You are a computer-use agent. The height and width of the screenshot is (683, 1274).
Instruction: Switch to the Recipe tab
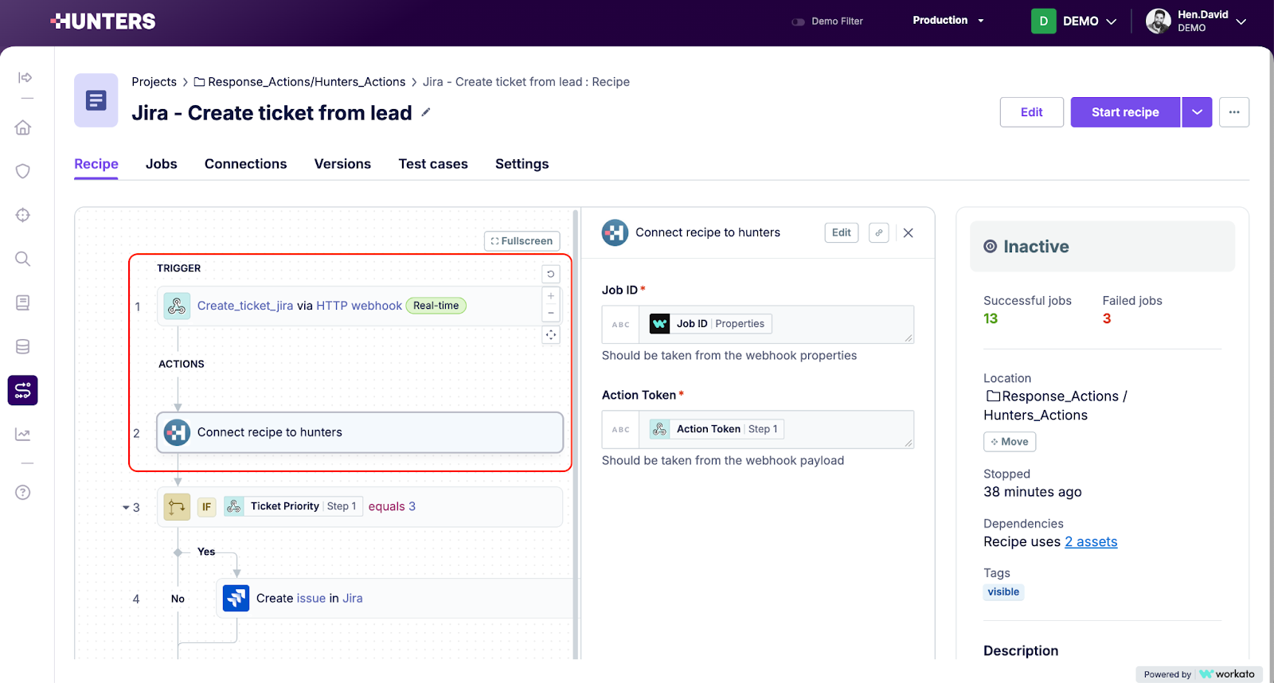point(96,164)
